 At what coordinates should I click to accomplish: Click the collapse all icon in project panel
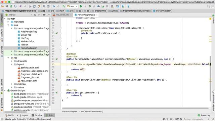click(x=39, y=15)
